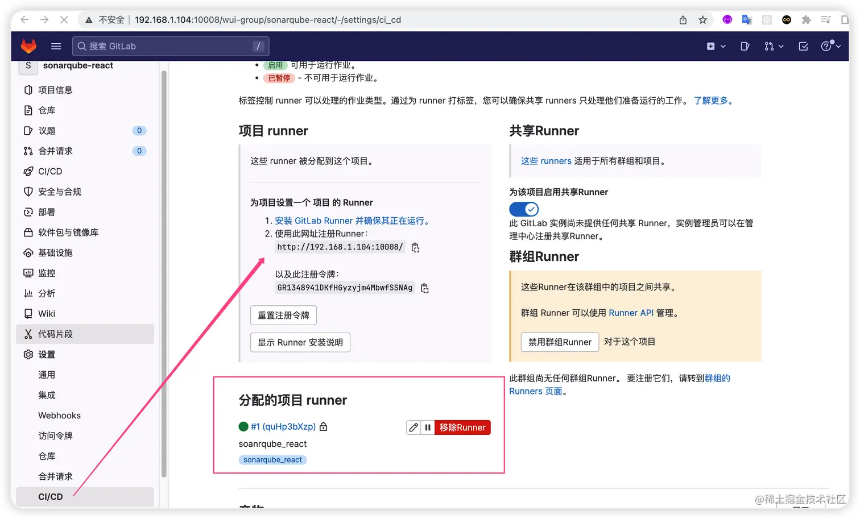The width and height of the screenshot is (860, 519).
Task: Click the 代码片段 scissors icon
Action: (28, 334)
